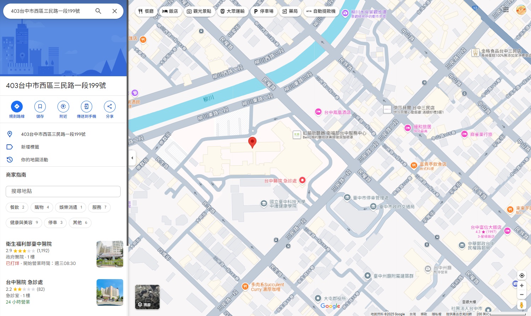
Task: Open the Google apps grid icon
Action: 506,10
